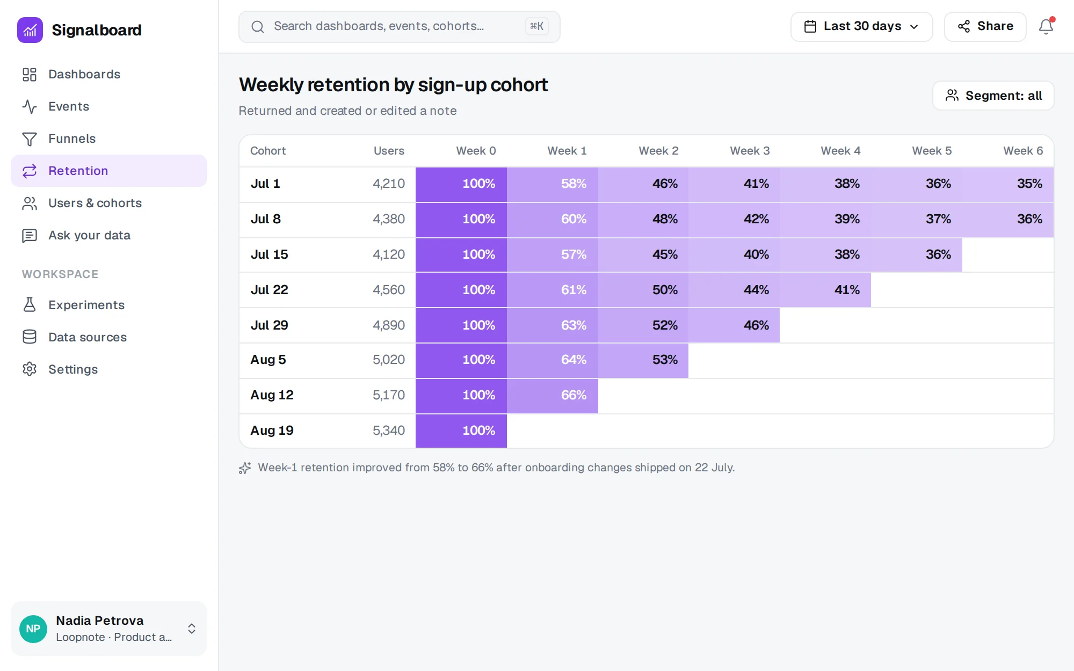Click the Week-1 retention improved insight text
The height and width of the screenshot is (671, 1074).
pyautogui.click(x=496, y=468)
